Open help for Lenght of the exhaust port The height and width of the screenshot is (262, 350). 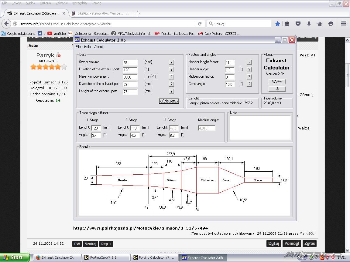pyautogui.click(x=171, y=91)
